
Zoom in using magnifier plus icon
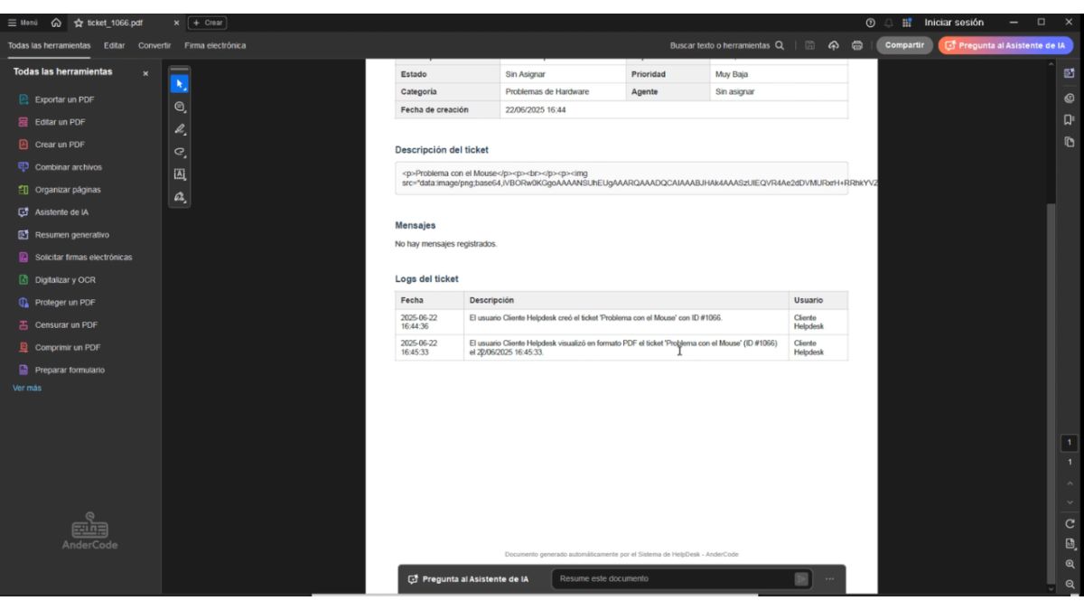click(1070, 563)
